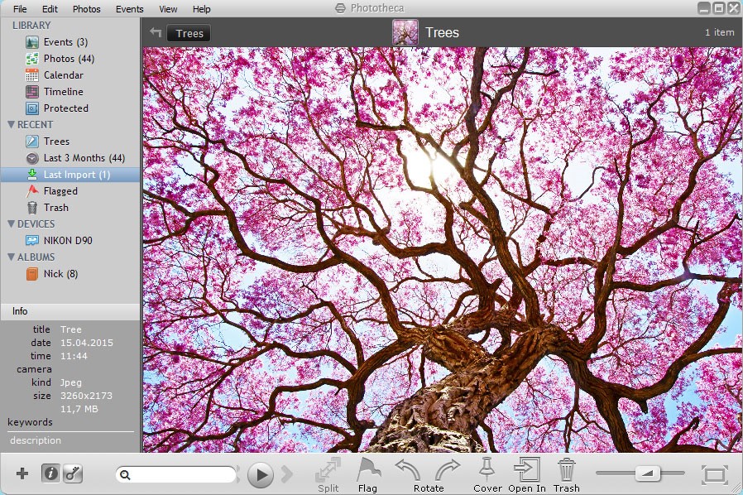This screenshot has width=743, height=495.
Task: Click the back arrow next to Trees
Action: coord(157,32)
